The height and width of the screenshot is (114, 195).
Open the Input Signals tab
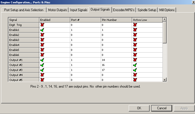point(79,10)
